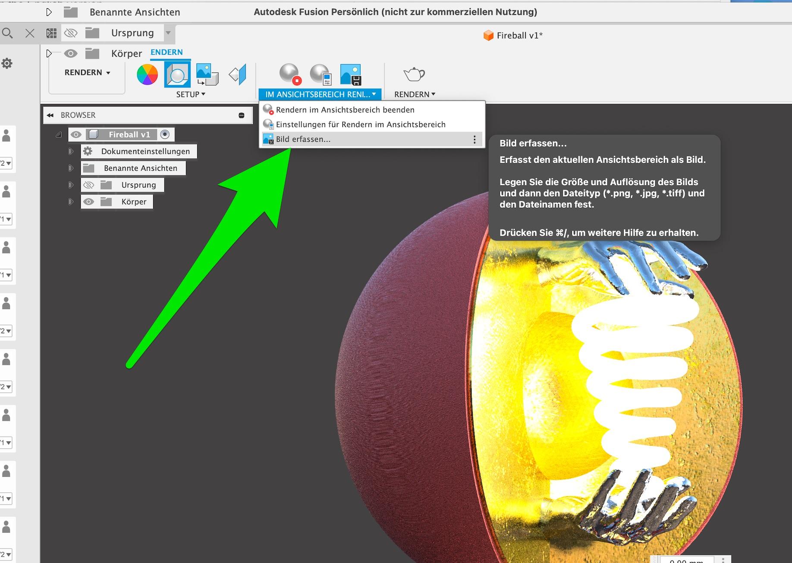
Task: Toggle hidden eye of Ursprung in browser
Action: [x=88, y=185]
